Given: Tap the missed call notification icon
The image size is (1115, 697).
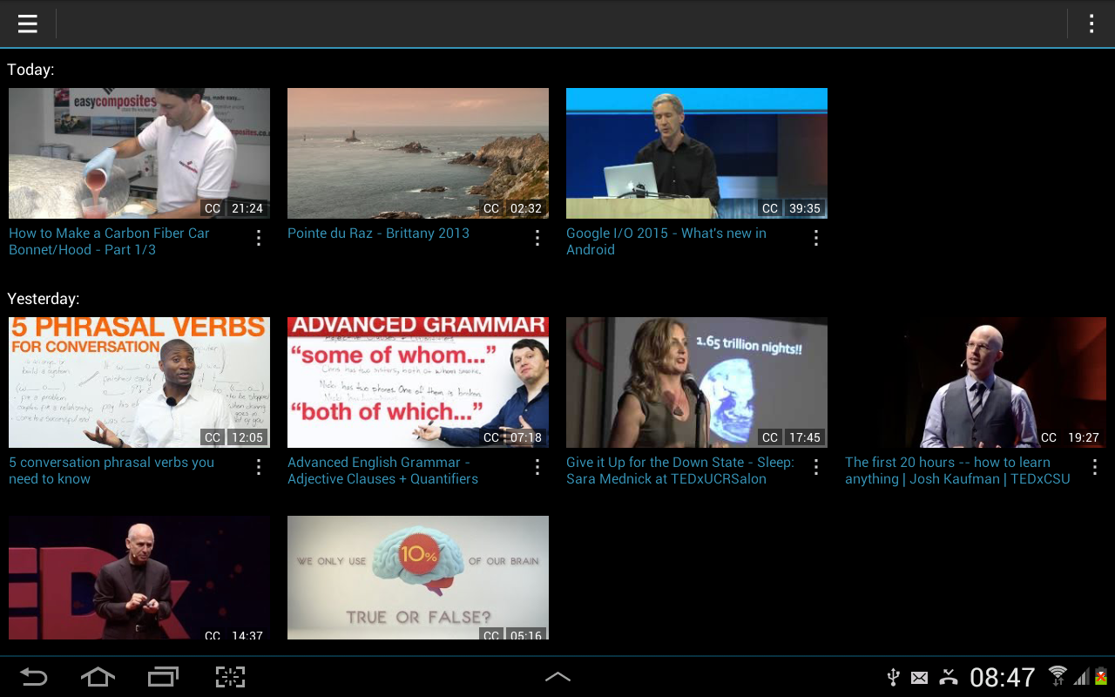Looking at the screenshot, I should (949, 677).
